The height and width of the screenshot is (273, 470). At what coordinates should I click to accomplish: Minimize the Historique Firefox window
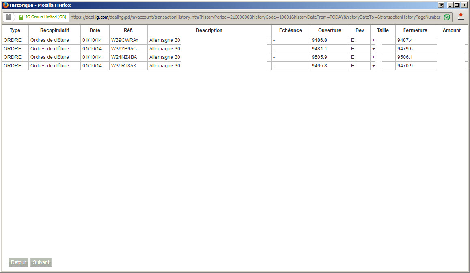pyautogui.click(x=450, y=5)
